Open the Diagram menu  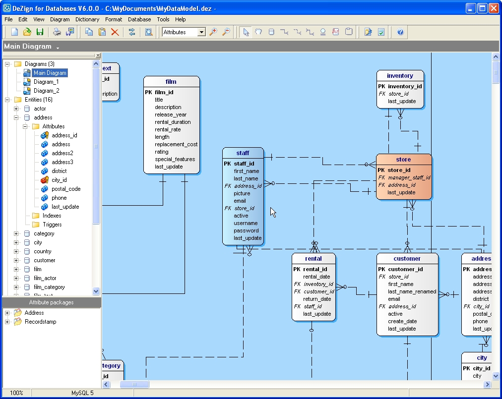click(x=60, y=19)
